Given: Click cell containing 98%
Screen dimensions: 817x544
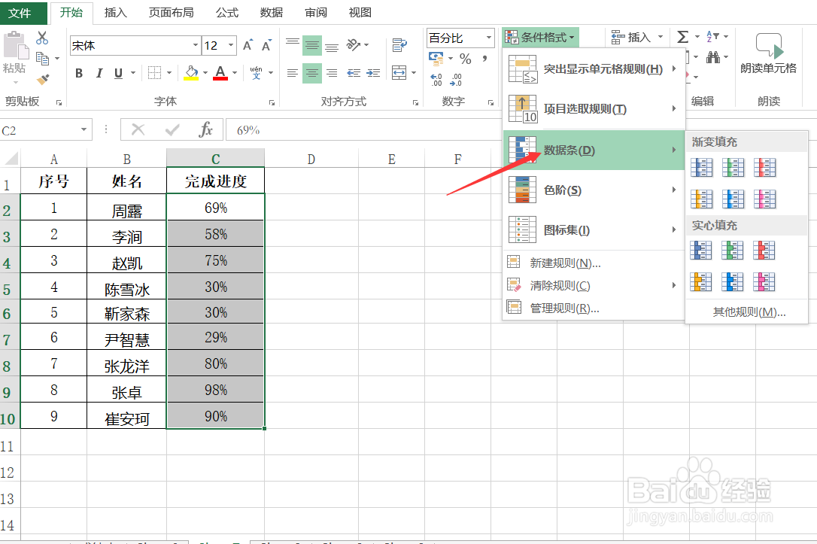Looking at the screenshot, I should (215, 390).
